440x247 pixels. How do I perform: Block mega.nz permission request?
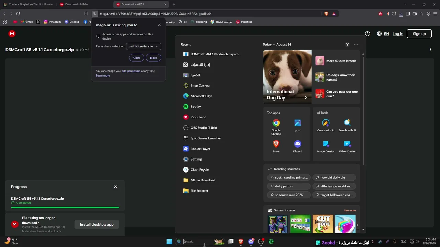coord(153,58)
